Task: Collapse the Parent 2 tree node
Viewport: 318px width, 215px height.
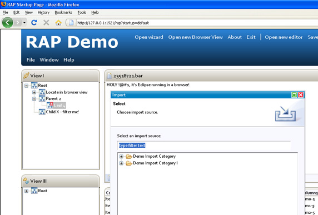Action: coord(34,99)
